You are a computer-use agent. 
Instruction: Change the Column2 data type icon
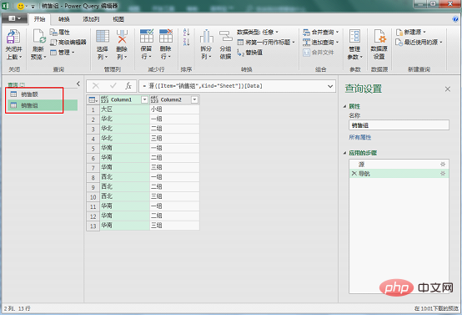(154, 99)
